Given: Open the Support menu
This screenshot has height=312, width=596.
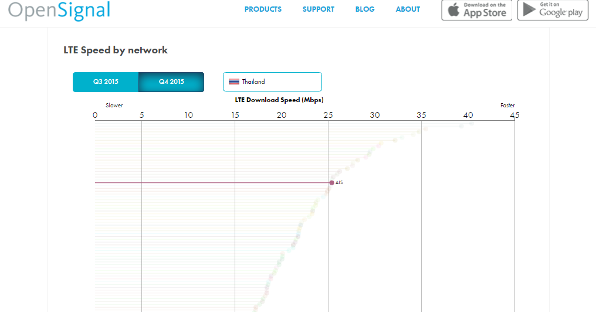Looking at the screenshot, I should point(318,9).
